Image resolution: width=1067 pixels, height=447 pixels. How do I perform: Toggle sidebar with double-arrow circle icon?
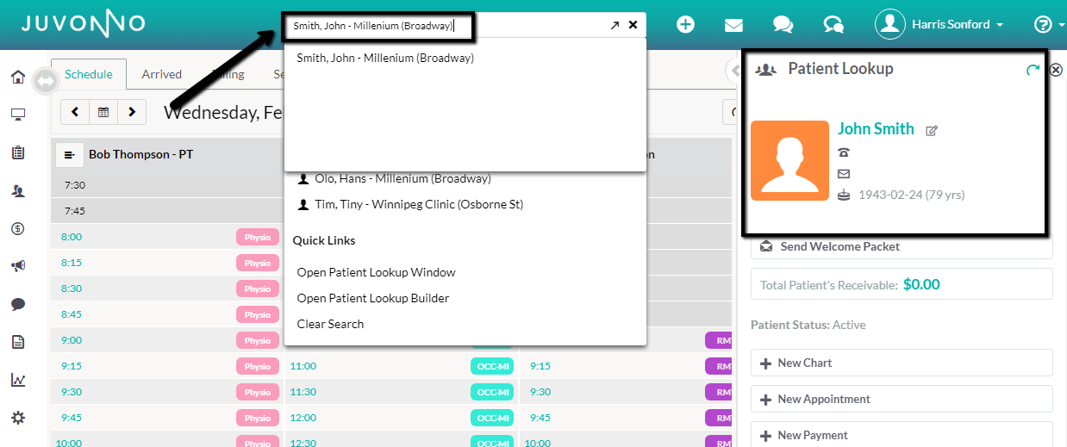[x=45, y=82]
